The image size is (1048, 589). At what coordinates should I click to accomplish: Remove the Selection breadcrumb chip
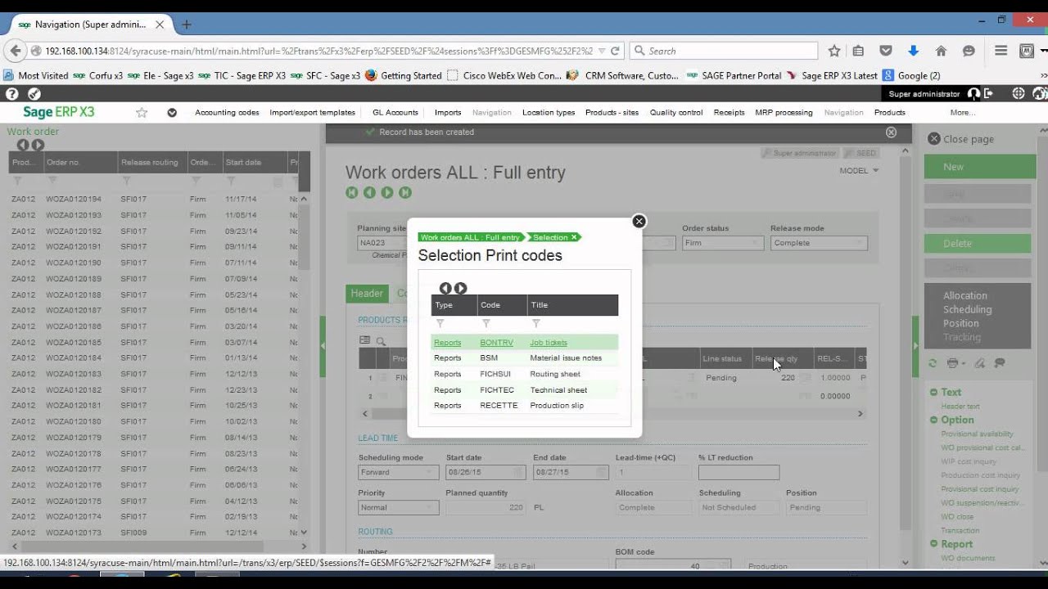(574, 237)
